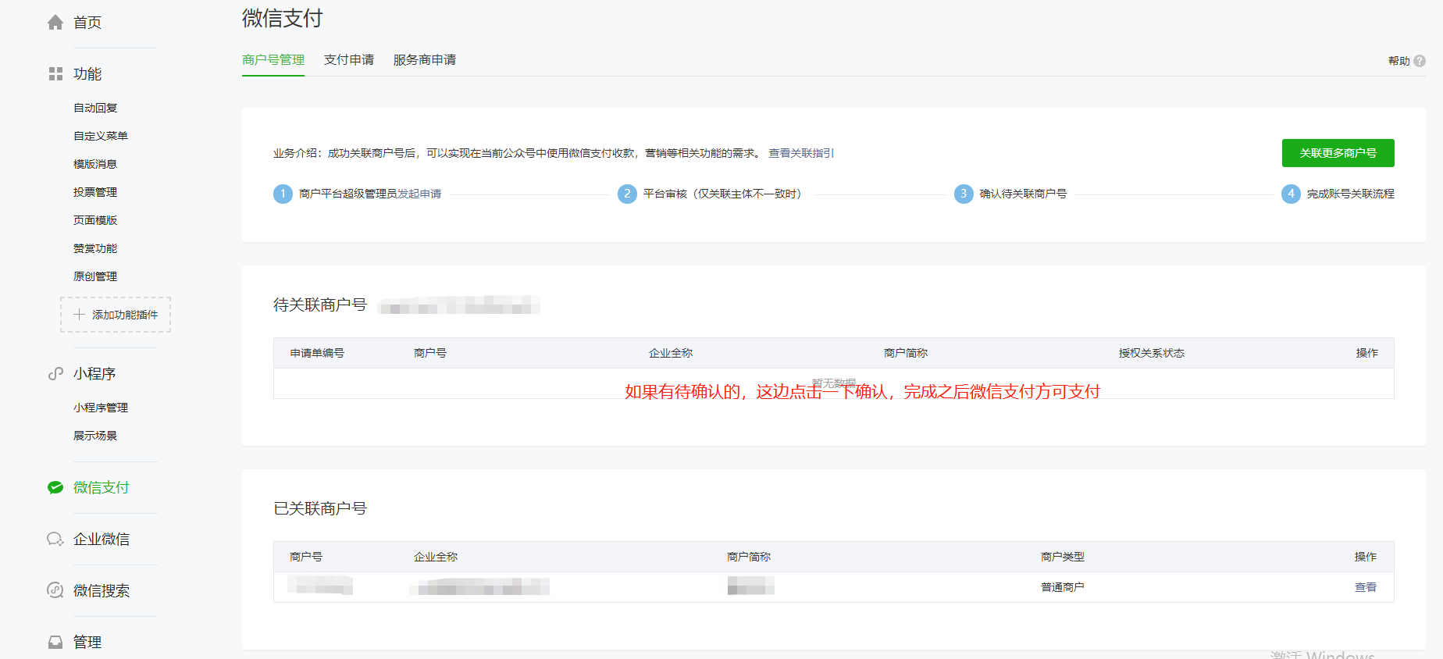
Task: Click the home icon beside 首页
Action: (55, 23)
